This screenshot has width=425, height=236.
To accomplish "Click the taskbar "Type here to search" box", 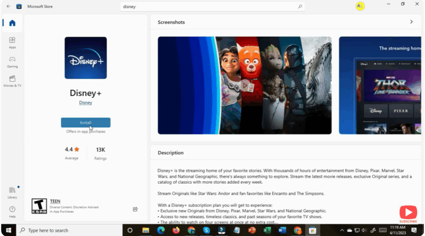I will 69,230.
